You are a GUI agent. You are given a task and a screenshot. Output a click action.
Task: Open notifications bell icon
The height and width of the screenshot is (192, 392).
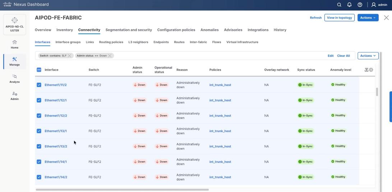350,5
